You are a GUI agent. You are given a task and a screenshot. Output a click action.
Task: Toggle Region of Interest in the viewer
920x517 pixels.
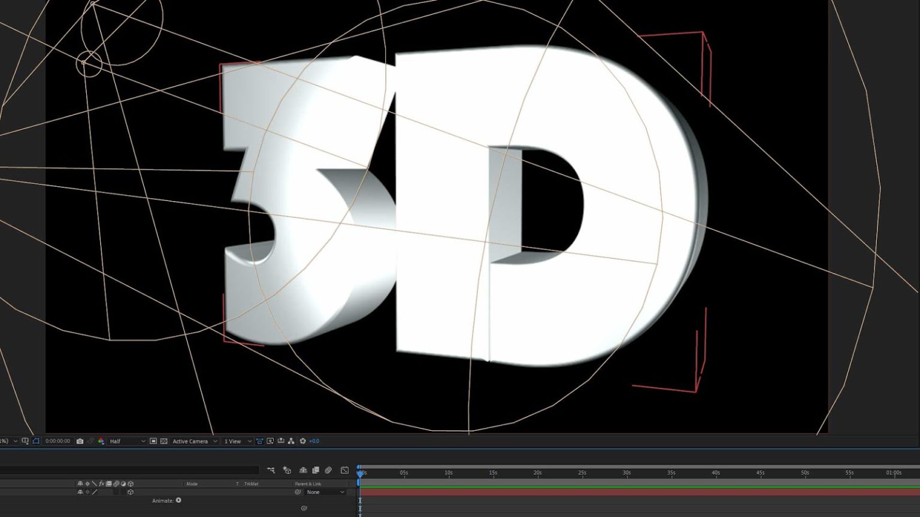152,441
